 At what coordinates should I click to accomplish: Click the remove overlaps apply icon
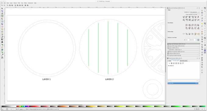tap(198, 40)
